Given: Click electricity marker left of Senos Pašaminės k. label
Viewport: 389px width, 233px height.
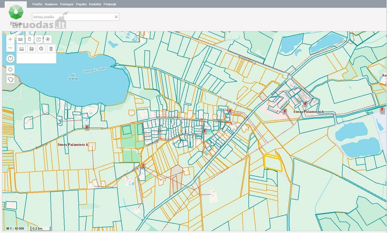Looking at the screenshot, I should coord(285,111).
